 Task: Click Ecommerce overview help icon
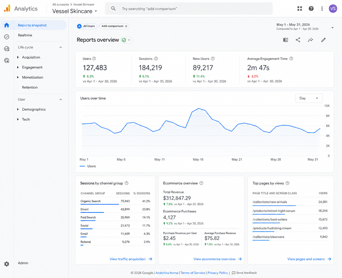[x=201, y=183]
